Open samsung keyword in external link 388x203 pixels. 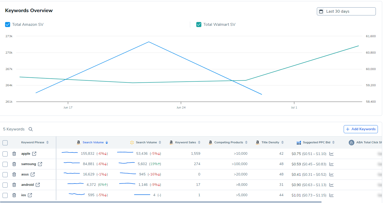[40, 164]
